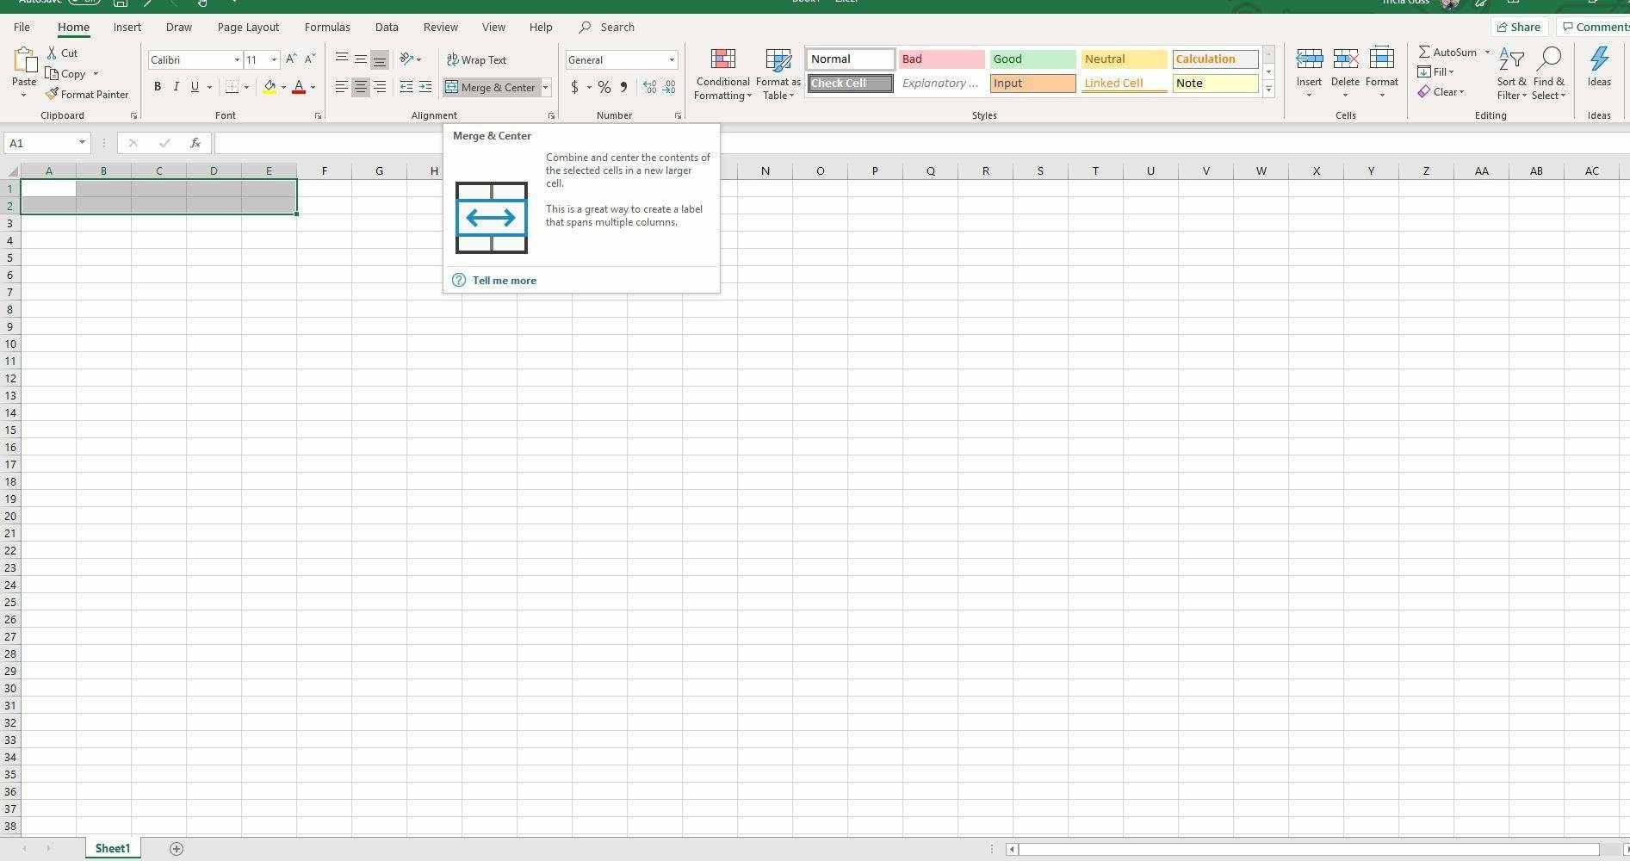Click the Delete cells icon
The width and height of the screenshot is (1630, 861).
coord(1345,59)
